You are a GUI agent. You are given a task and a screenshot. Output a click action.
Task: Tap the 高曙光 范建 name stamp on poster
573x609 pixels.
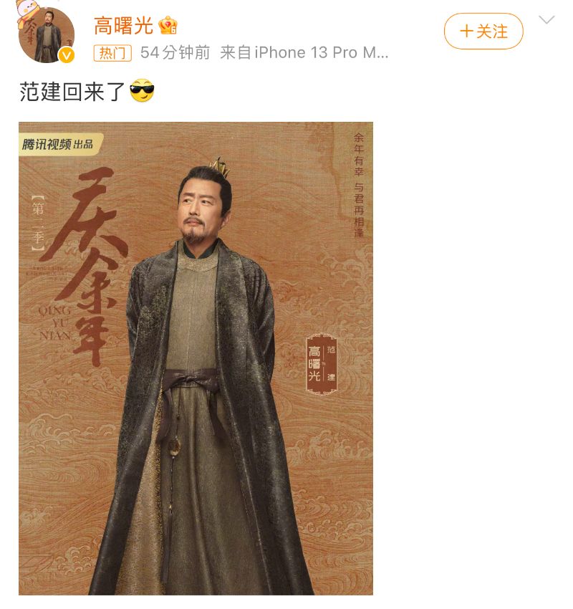coord(322,363)
